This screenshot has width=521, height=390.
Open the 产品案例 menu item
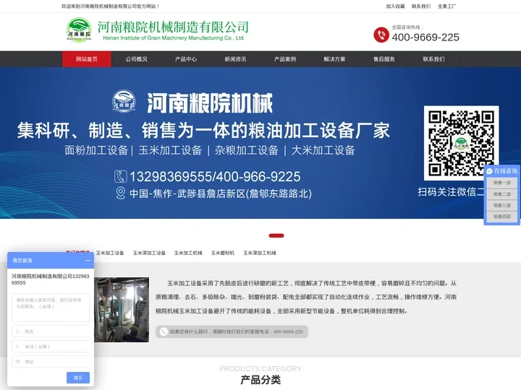285,59
